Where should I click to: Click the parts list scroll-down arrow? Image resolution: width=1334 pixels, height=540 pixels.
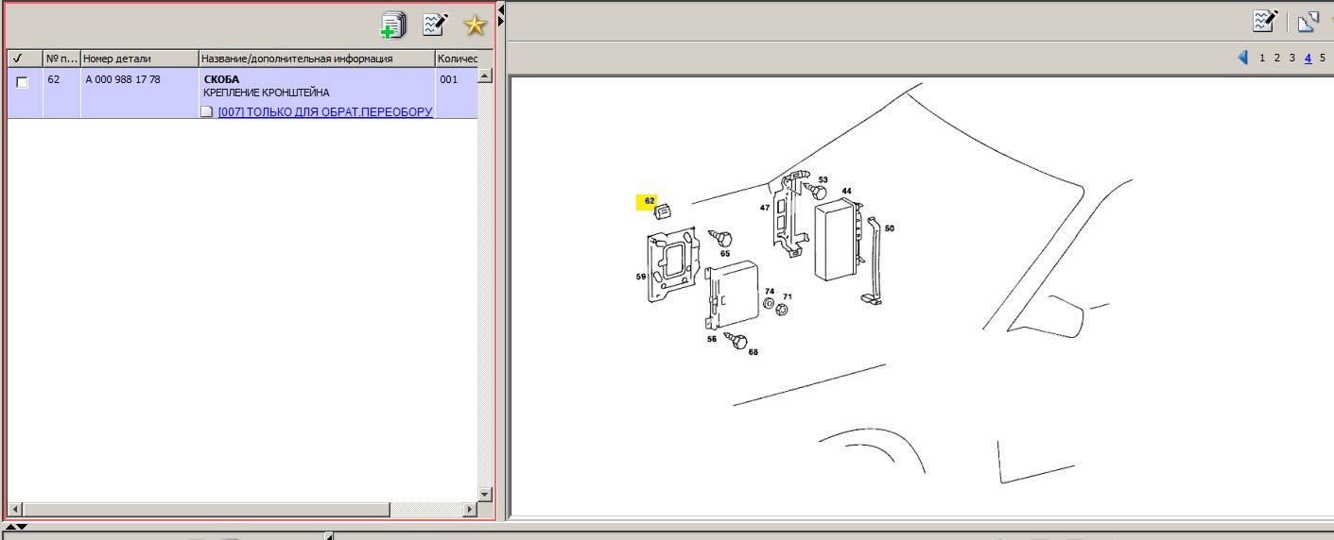tap(485, 494)
